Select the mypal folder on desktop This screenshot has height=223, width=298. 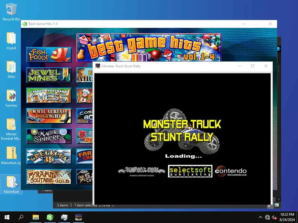(11, 41)
